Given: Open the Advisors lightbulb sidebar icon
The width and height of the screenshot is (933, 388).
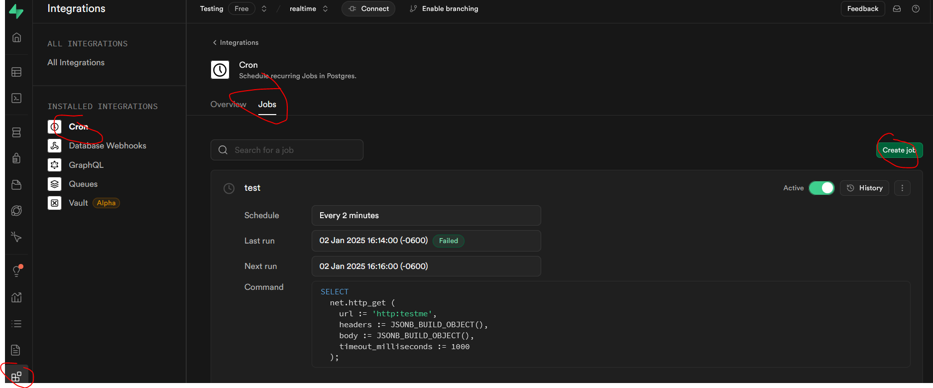Looking at the screenshot, I should pos(16,271).
